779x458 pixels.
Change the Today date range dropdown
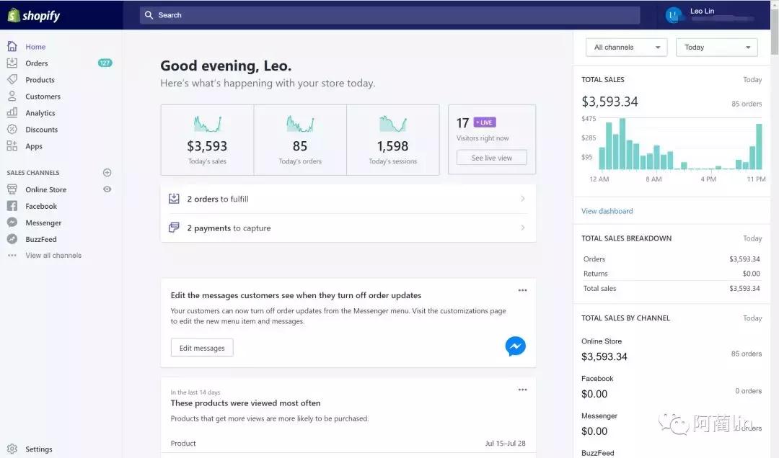click(x=716, y=47)
